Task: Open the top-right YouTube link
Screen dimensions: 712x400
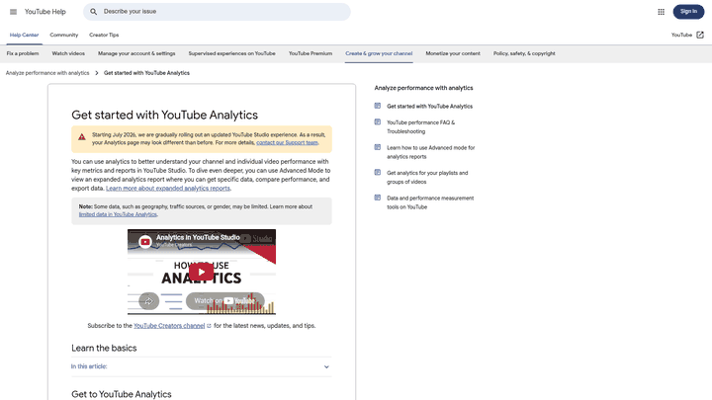Action: [681, 35]
